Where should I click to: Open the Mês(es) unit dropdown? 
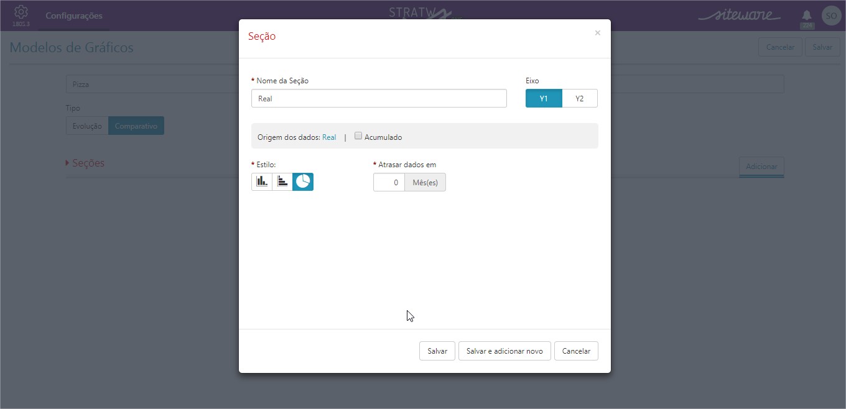425,182
